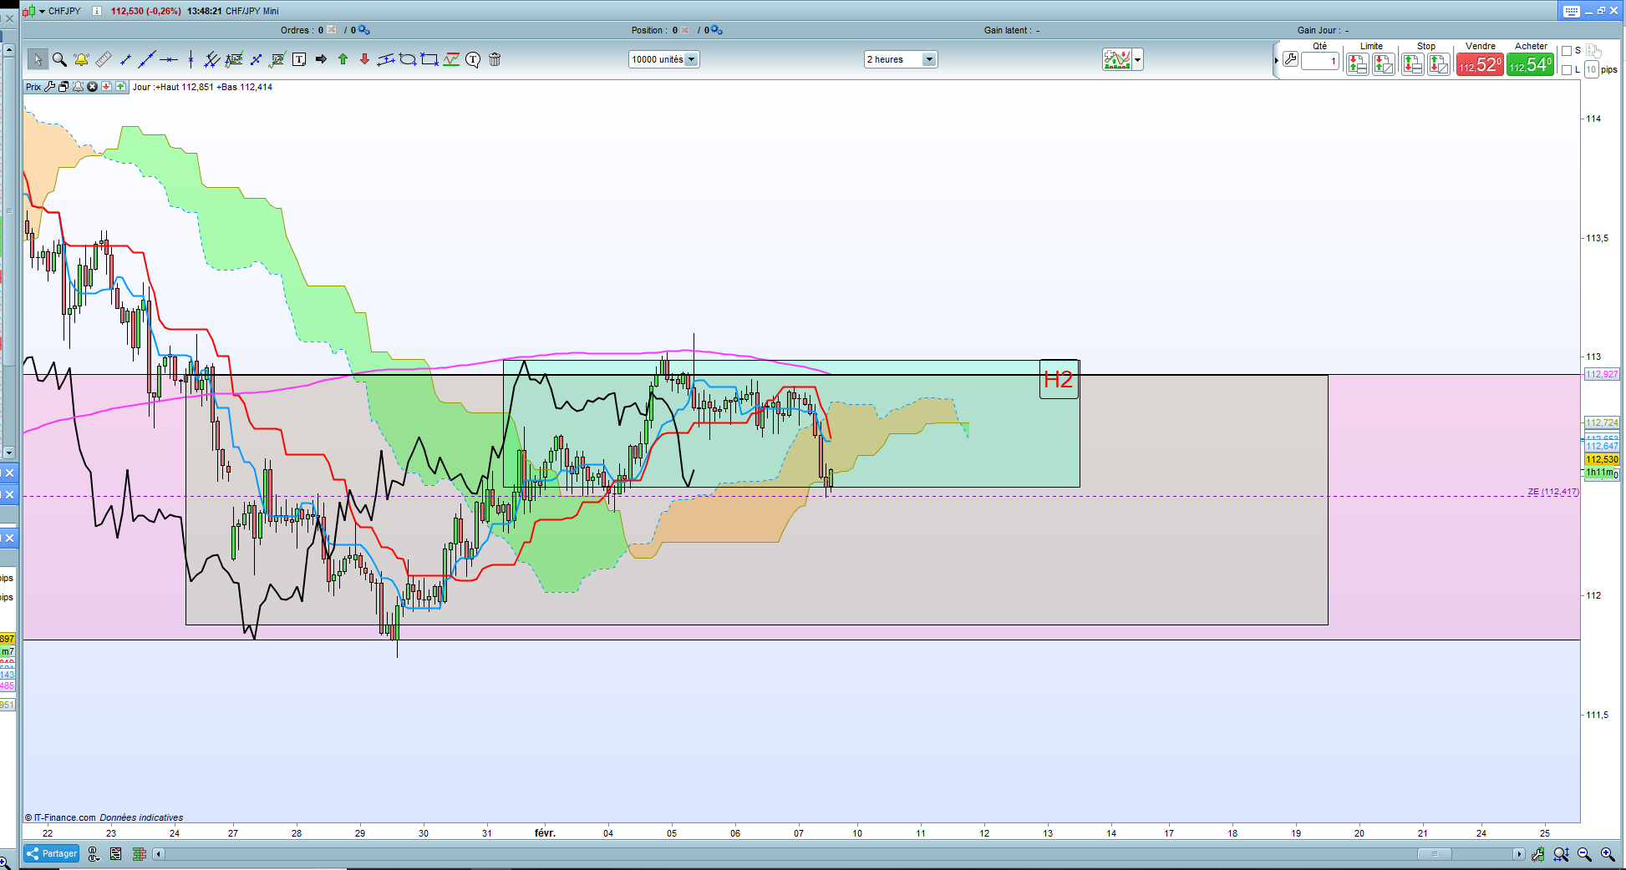Click the second Limite order button
The height and width of the screenshot is (870, 1626).
tap(1384, 64)
